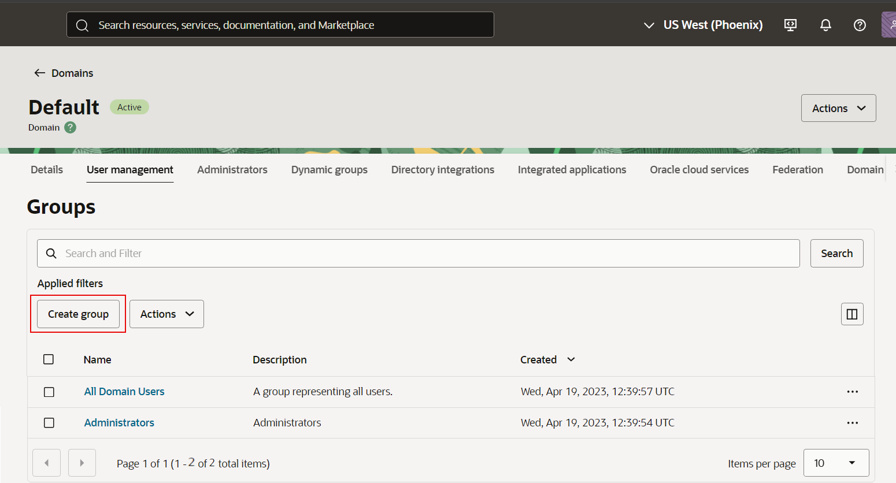Open the column layout manager icon

[851, 314]
